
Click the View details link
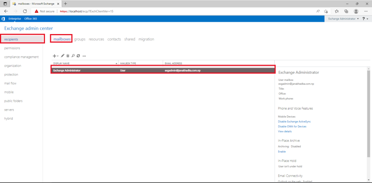pos(285,132)
